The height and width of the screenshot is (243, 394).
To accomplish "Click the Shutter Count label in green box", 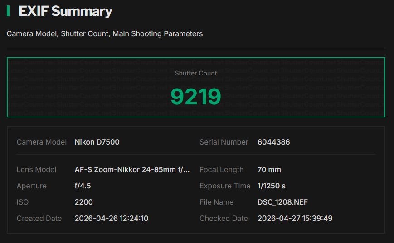I will pyautogui.click(x=196, y=73).
